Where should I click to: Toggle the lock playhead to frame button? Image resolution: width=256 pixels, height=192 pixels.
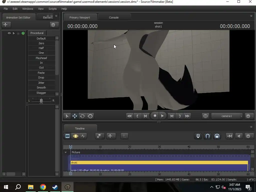[198, 136]
